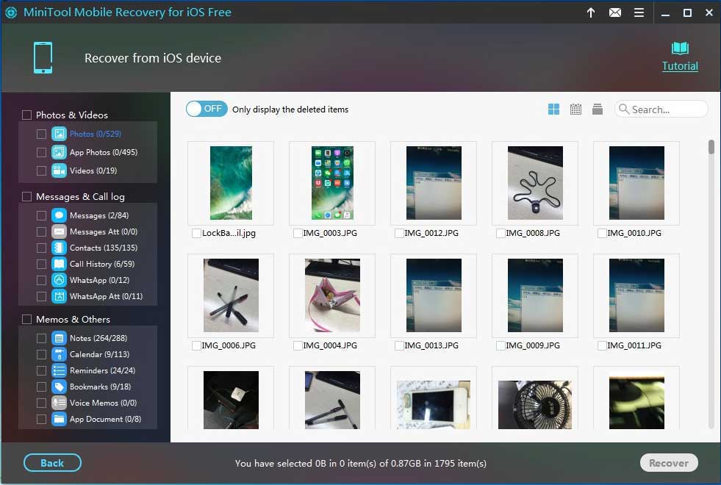Screen dimensions: 721x485
Task: Check the Photos checkbox in the sidebar
Action: point(41,134)
